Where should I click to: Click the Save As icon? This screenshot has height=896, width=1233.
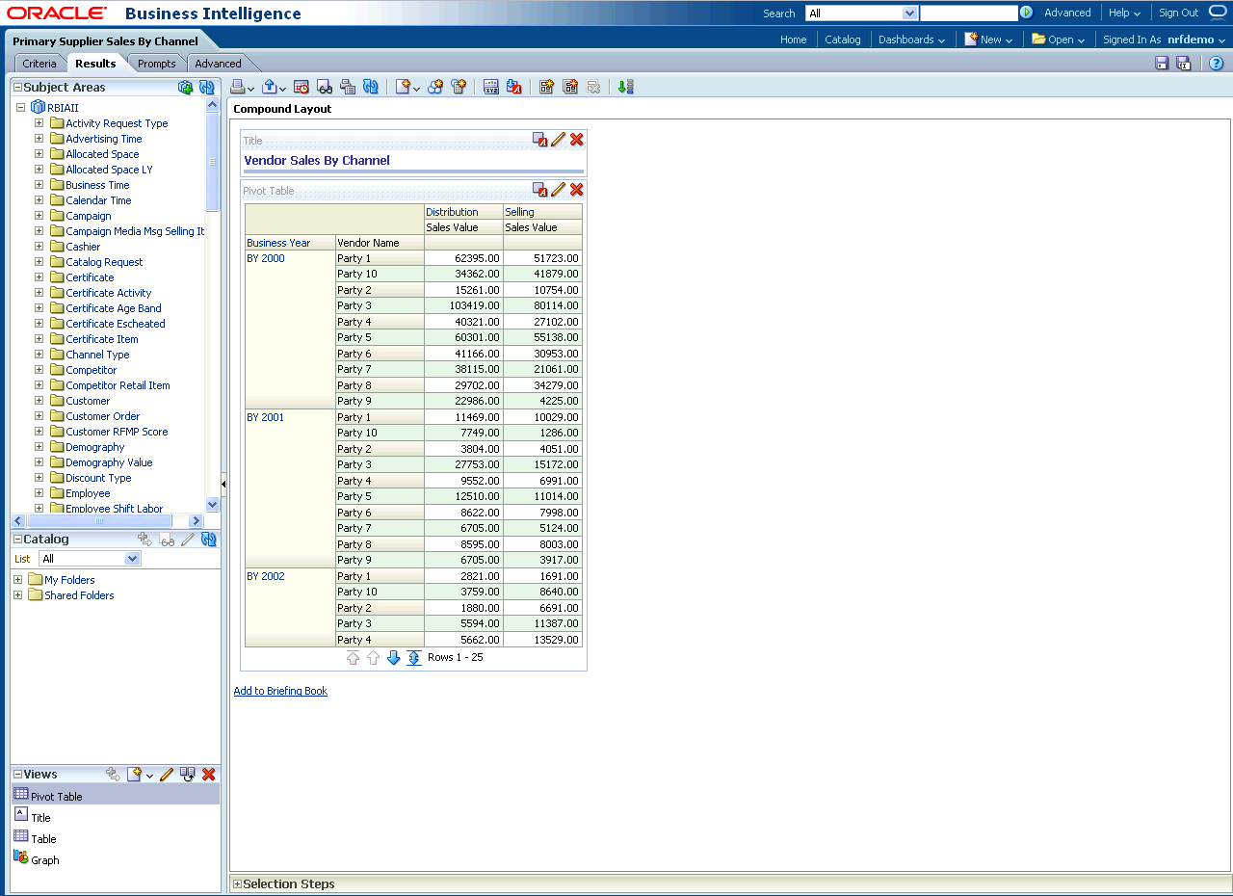coord(1184,64)
